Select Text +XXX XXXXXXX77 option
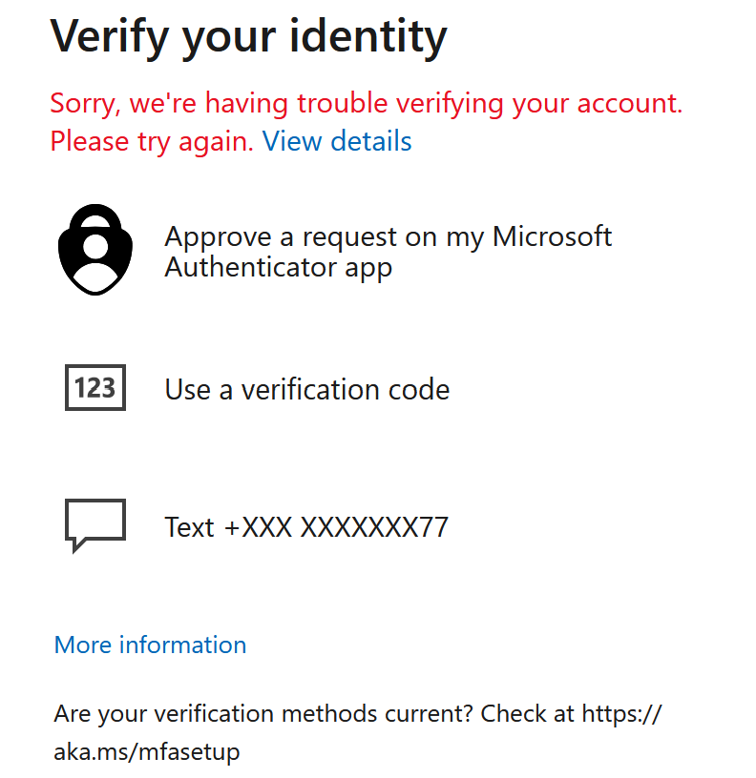Screen dimensions: 756x778 point(306,527)
